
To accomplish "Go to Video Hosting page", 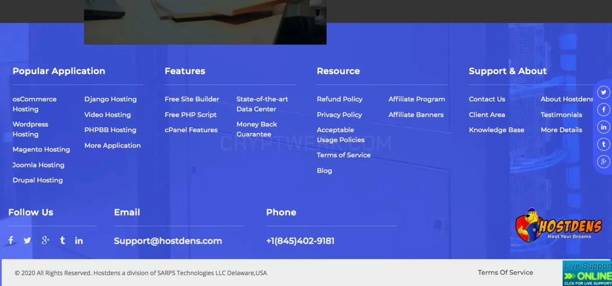I will [108, 115].
